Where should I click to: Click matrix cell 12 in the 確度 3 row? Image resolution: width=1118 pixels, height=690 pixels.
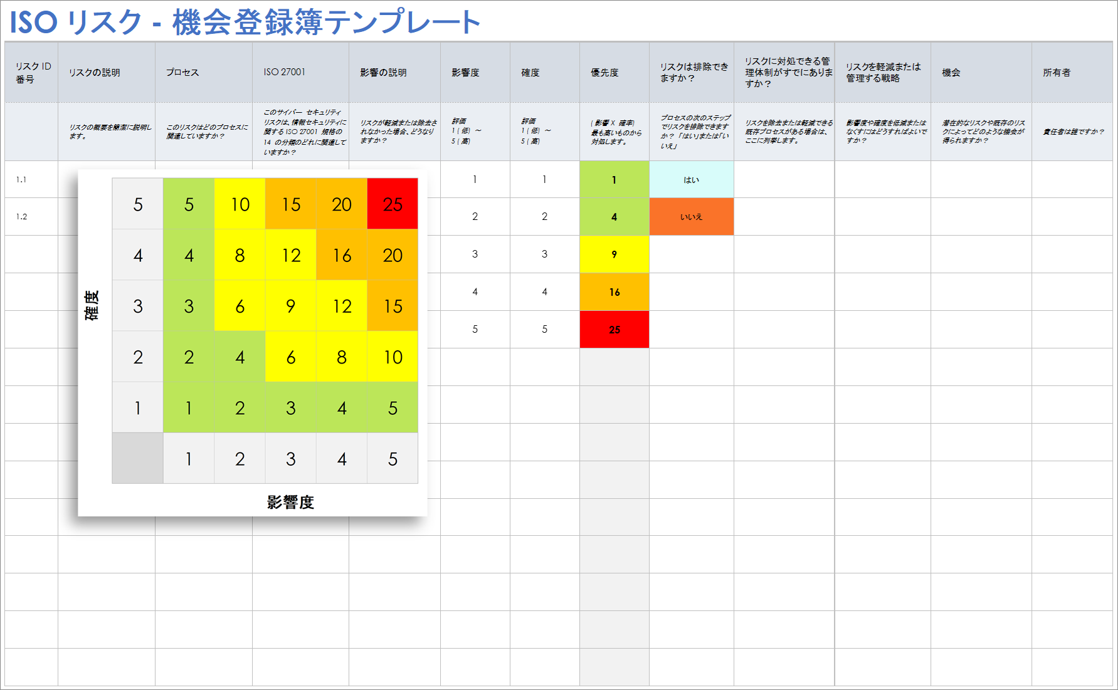coord(342,306)
